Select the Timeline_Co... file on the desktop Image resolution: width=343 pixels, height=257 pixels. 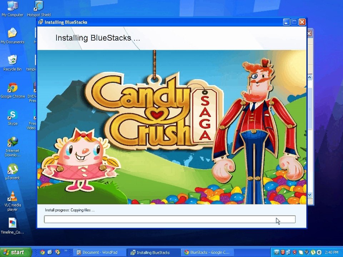coord(13,226)
